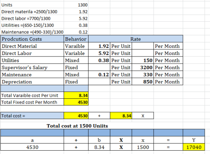Click the 1.92 value beside Direct materila formula
The height and width of the screenshot is (154, 210).
tap(76, 12)
